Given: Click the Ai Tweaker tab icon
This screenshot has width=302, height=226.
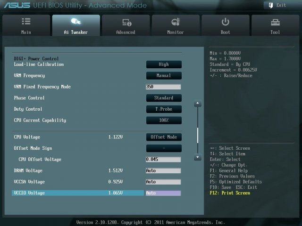Looking at the screenshot, I should tap(76, 21).
